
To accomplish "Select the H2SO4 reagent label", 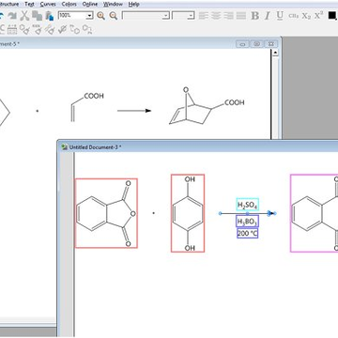I will [x=247, y=206].
